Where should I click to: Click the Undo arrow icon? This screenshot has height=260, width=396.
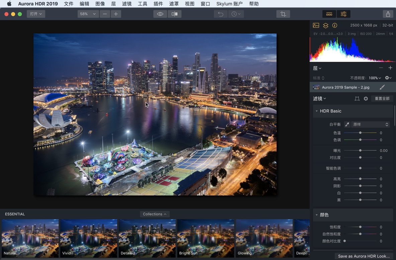click(x=220, y=14)
